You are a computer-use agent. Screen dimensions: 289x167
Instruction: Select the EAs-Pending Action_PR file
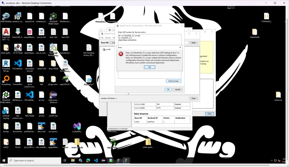89,50
